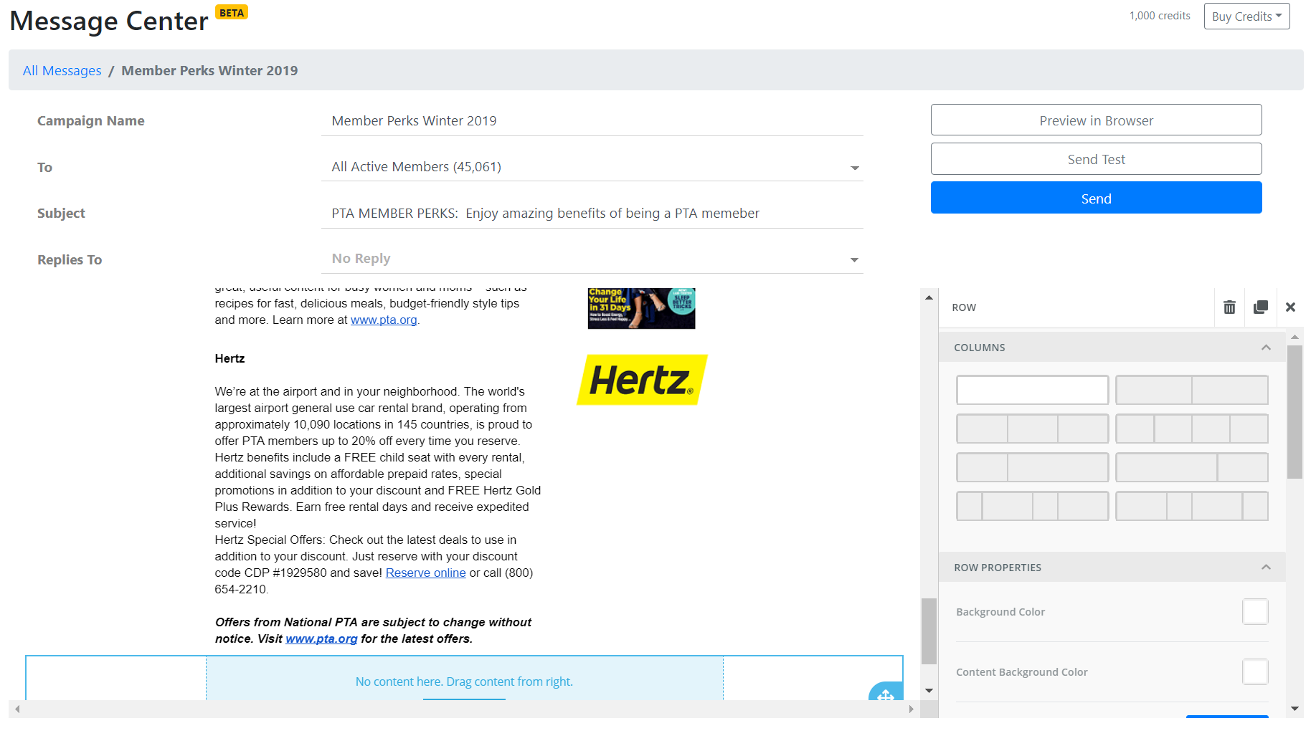This screenshot has width=1311, height=751.
Task: Select narrow-left wide-right two column layout
Action: point(1032,467)
